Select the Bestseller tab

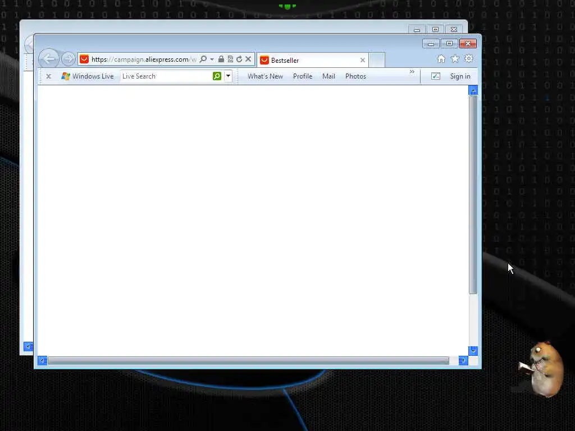(x=312, y=60)
